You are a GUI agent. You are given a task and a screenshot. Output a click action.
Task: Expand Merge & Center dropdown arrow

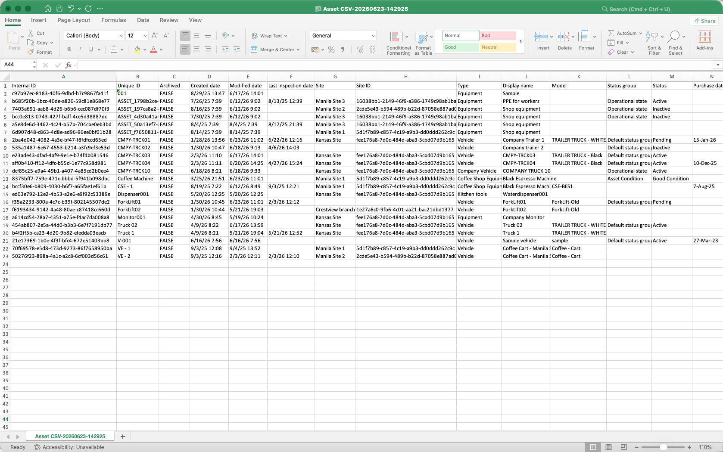point(298,50)
